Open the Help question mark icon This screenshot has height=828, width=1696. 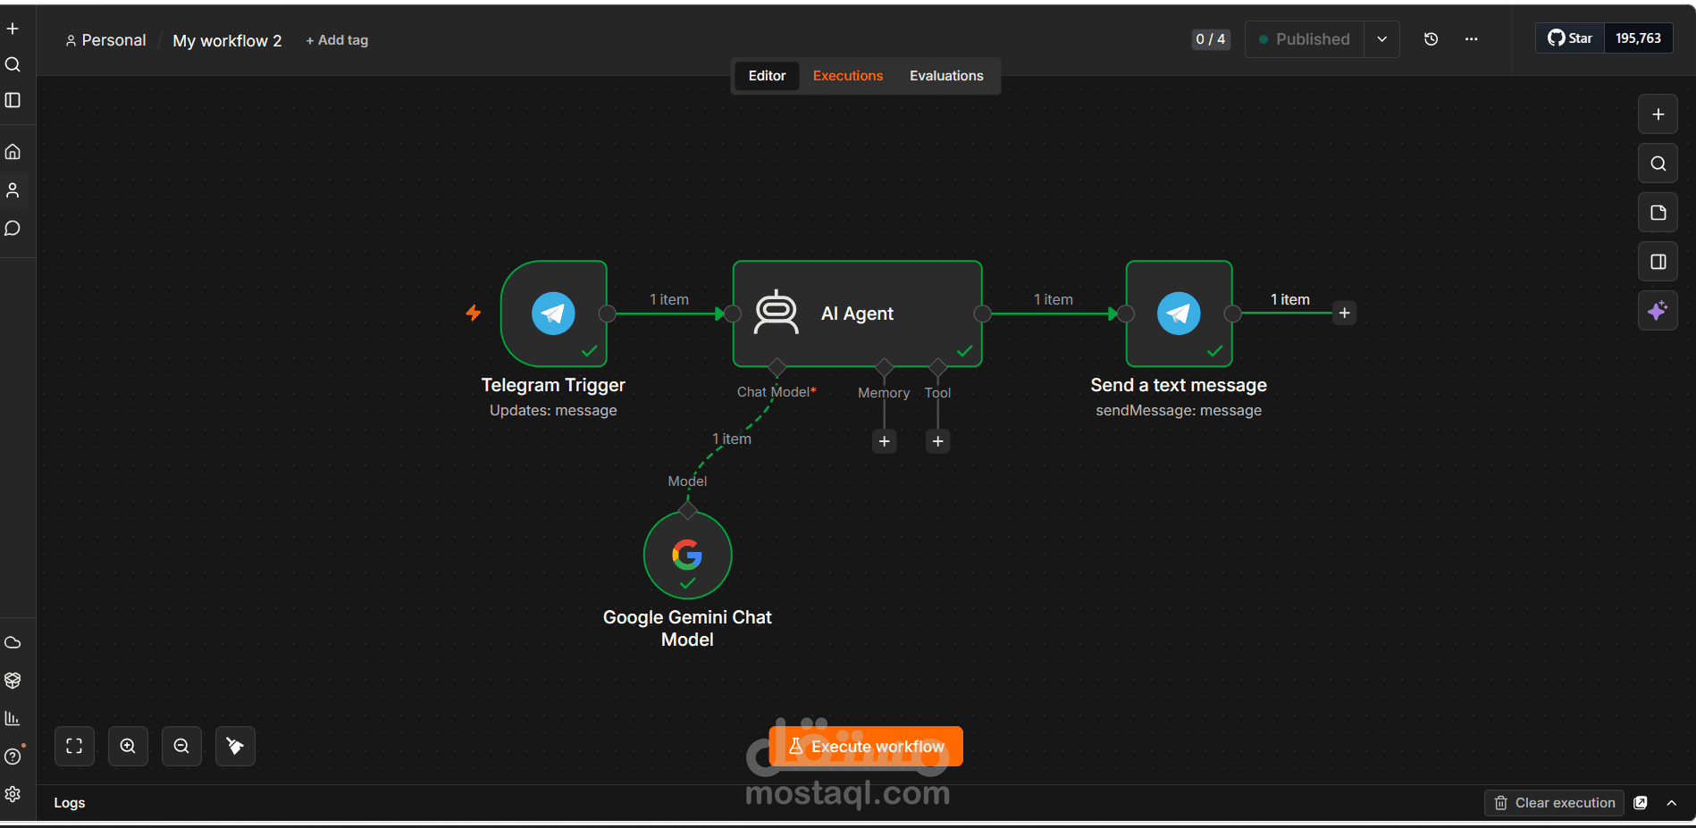tap(13, 757)
